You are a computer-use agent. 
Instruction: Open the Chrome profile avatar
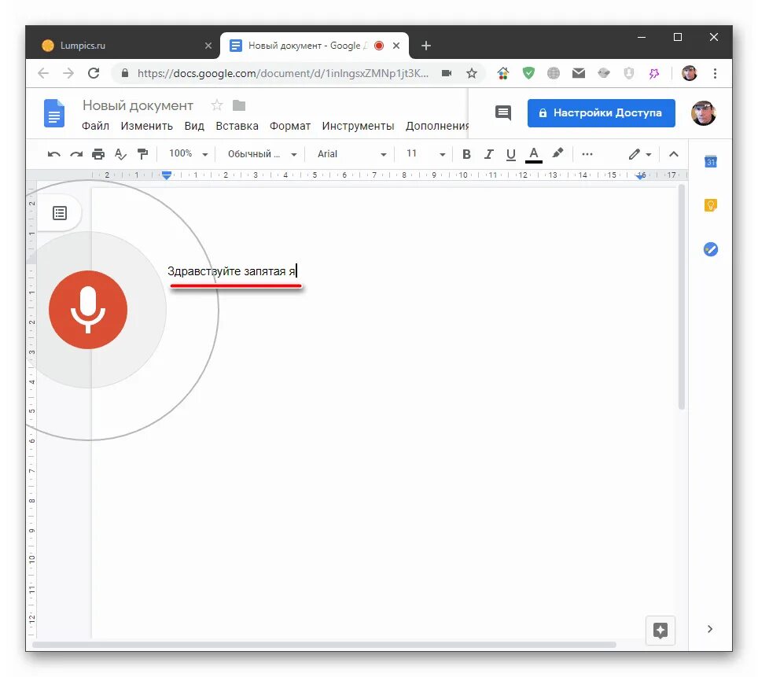coord(690,73)
